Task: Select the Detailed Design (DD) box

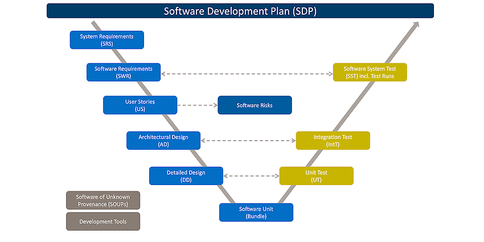Action: [x=186, y=176]
